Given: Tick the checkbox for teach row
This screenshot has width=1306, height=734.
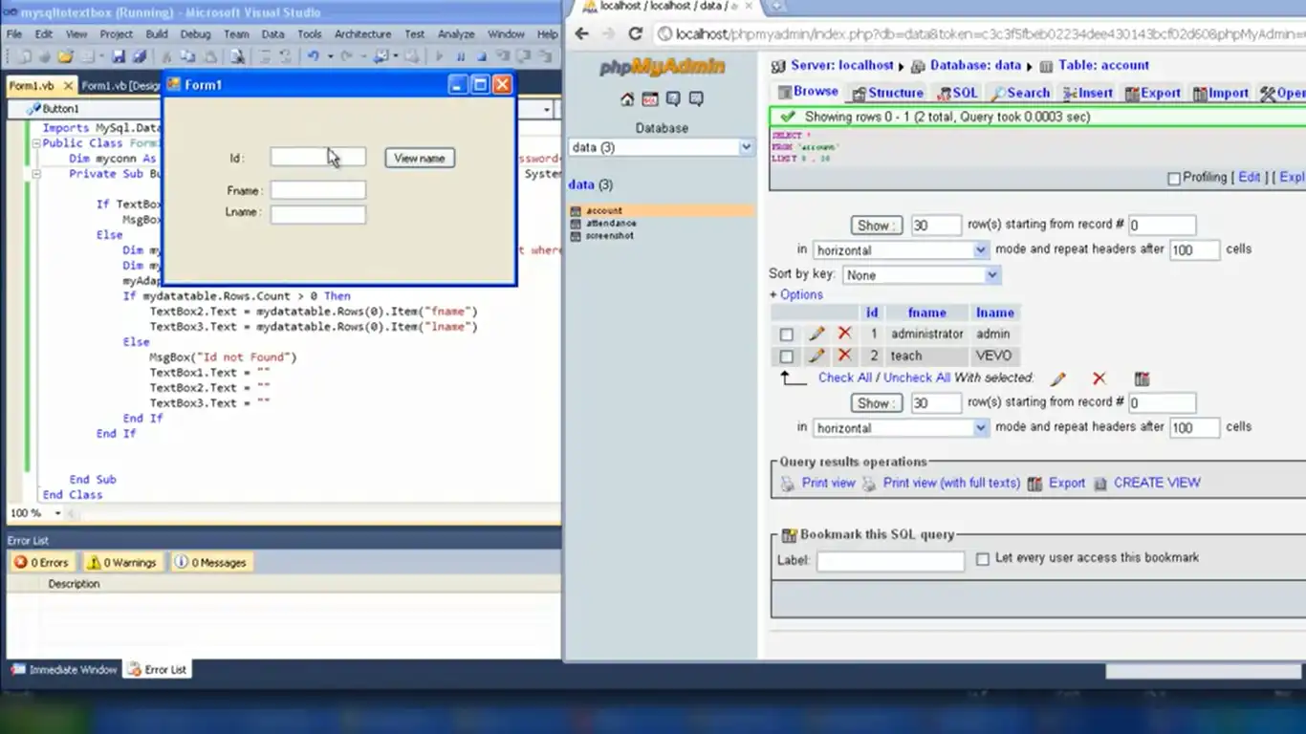Looking at the screenshot, I should (x=786, y=356).
